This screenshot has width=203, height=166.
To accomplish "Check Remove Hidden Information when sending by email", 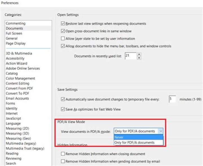I will pyautogui.click(x=63, y=161).
